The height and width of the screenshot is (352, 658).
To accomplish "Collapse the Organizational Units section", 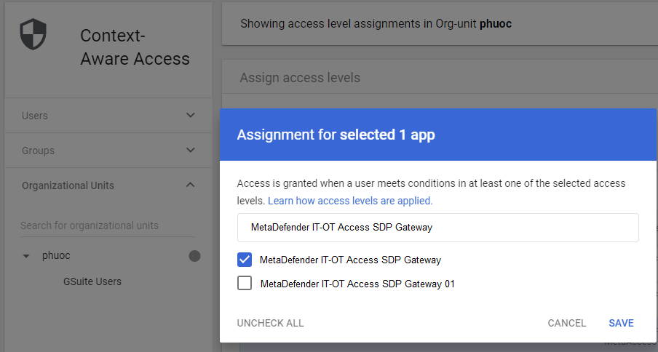I will pos(191,185).
